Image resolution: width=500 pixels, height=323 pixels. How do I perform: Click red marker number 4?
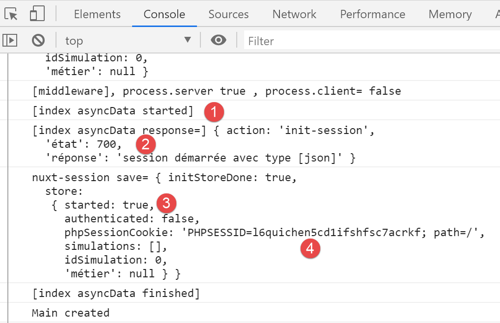tap(309, 248)
